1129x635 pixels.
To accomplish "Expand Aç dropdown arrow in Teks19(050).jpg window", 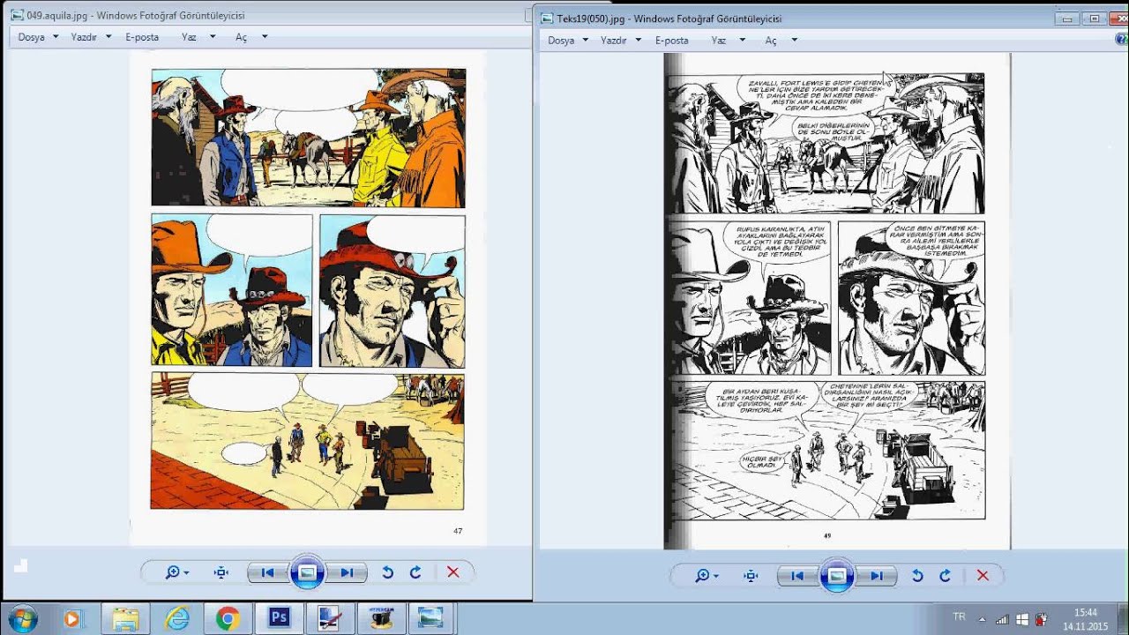I will pyautogui.click(x=795, y=41).
